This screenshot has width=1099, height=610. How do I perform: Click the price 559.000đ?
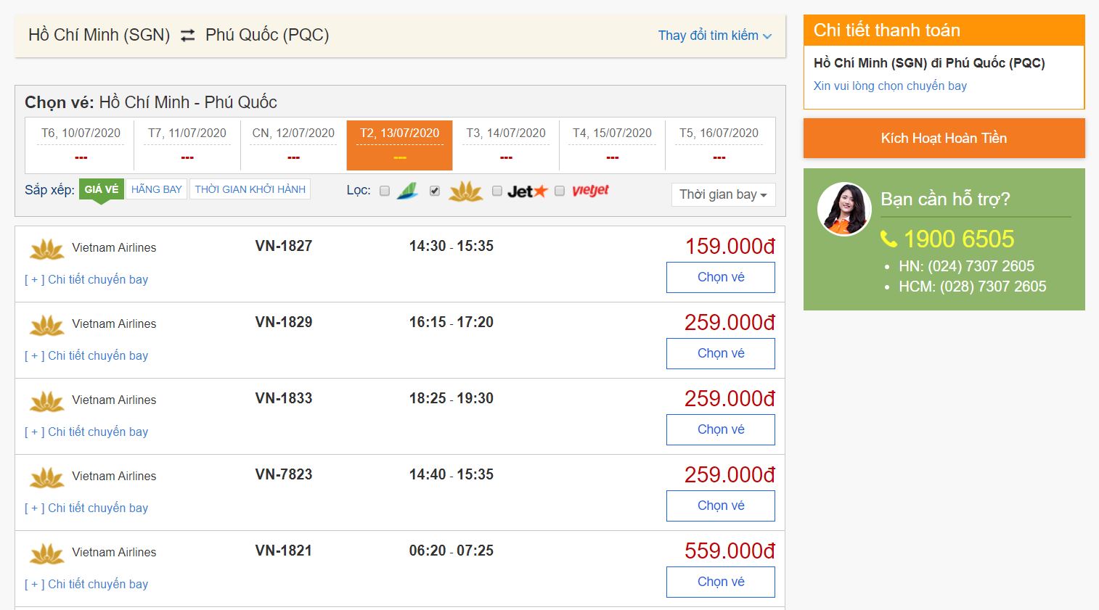tap(730, 551)
